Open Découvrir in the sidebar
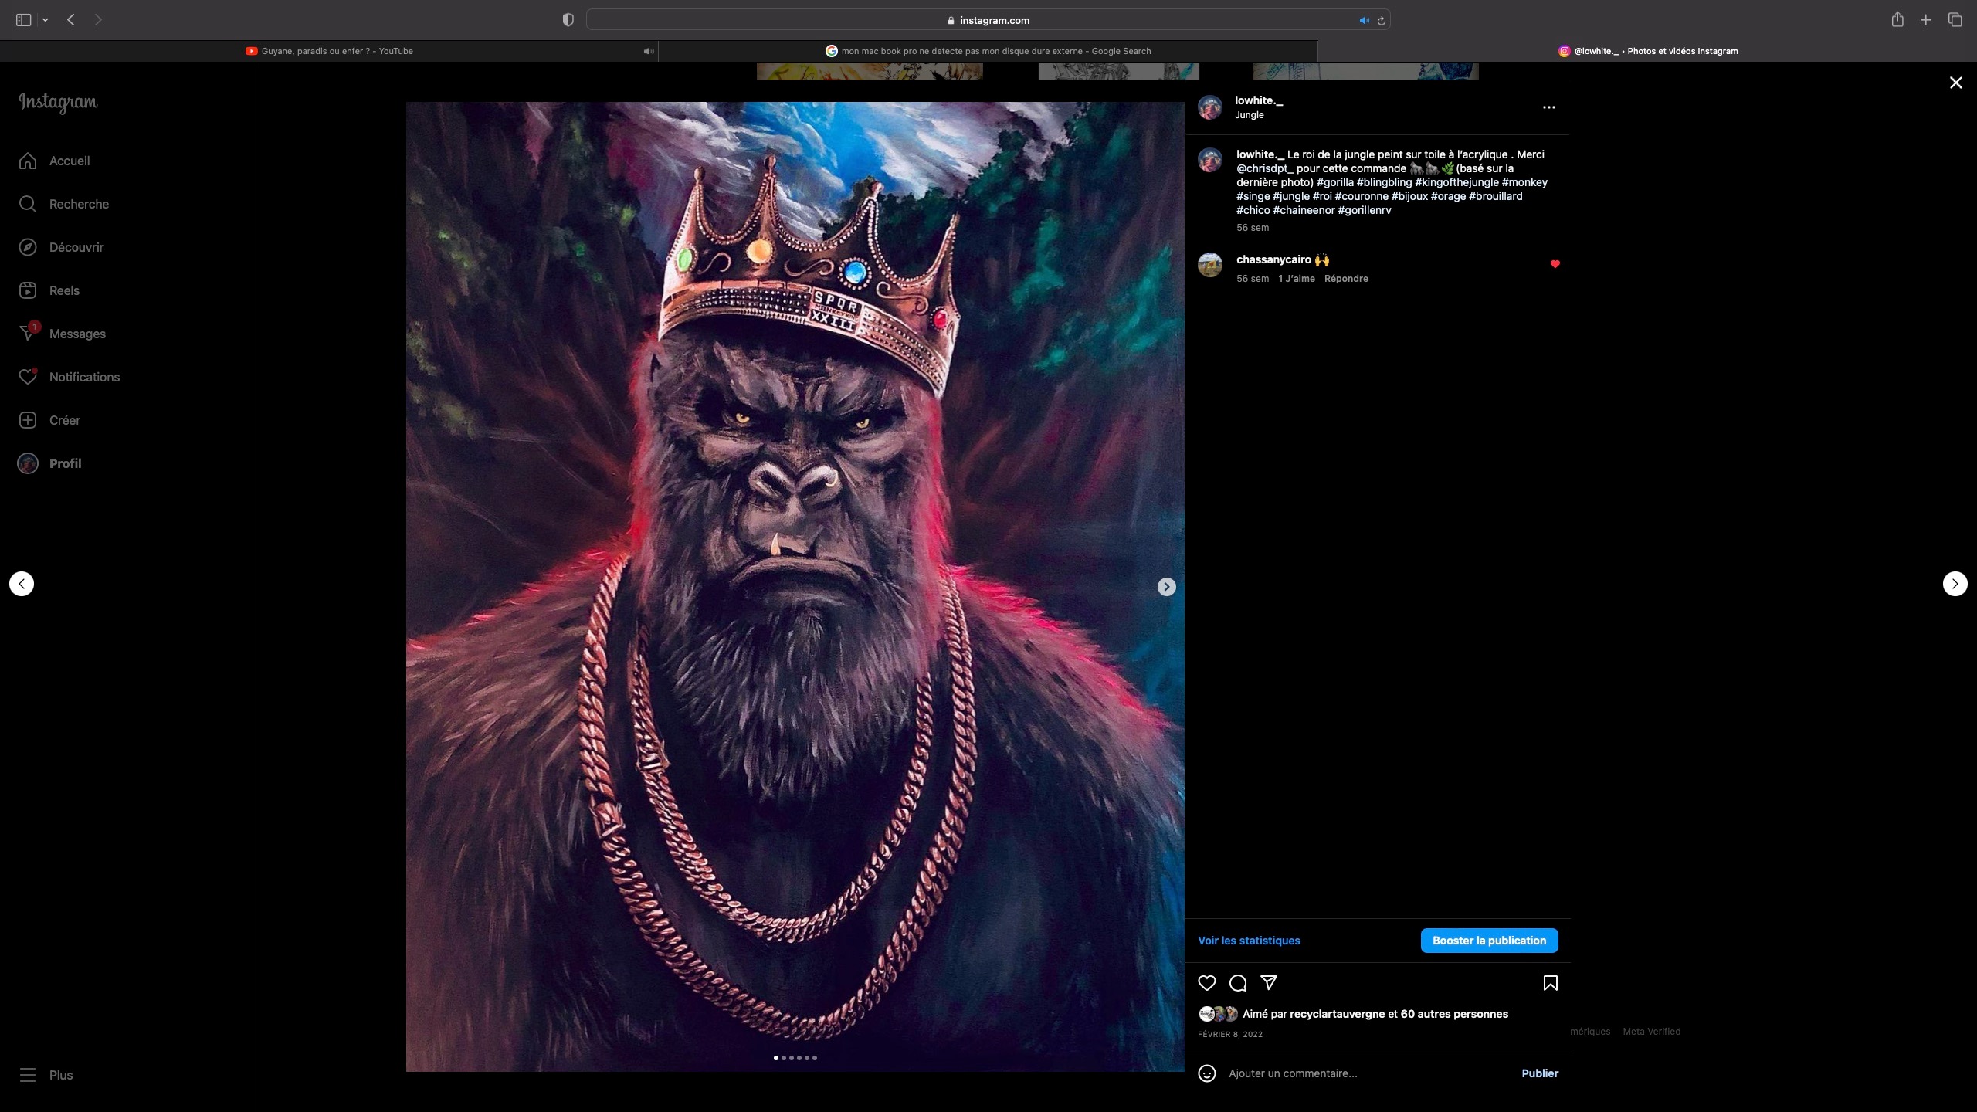The image size is (1977, 1112). coord(76,247)
